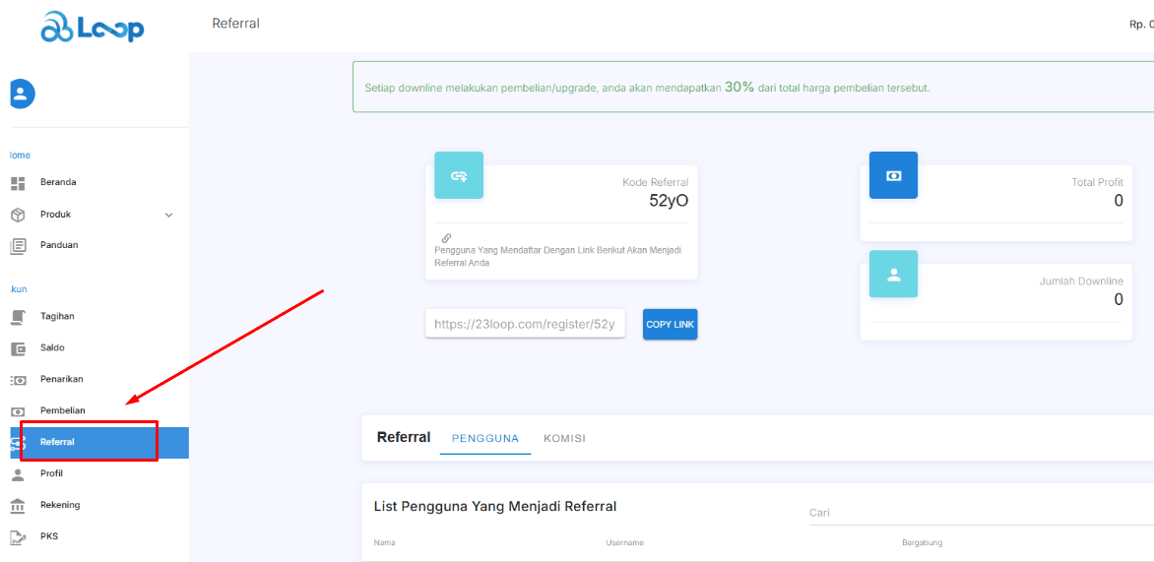Click the COPY LINK button

670,325
